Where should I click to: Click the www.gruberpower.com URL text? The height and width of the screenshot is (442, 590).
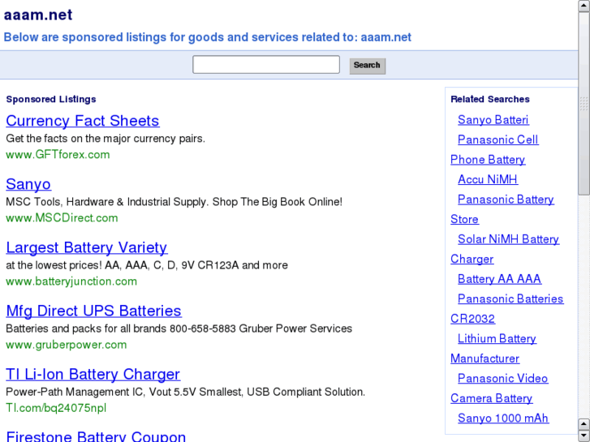[67, 345]
